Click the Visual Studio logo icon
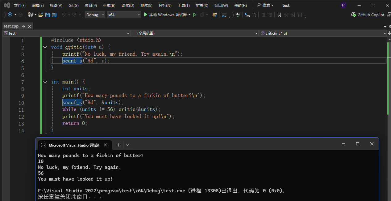This screenshot has width=391, height=201. 7,5
